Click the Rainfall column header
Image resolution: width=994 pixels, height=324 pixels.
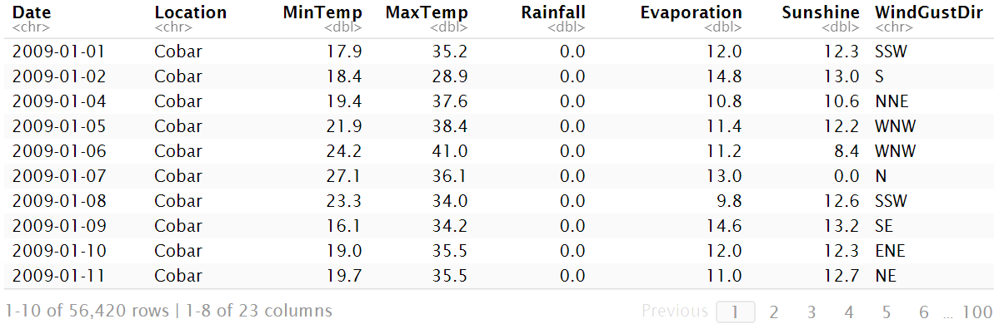pyautogui.click(x=553, y=12)
